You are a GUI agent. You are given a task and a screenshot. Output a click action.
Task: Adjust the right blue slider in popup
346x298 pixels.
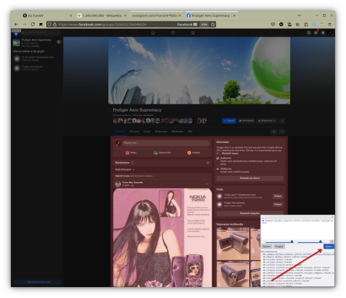pyautogui.click(x=320, y=242)
